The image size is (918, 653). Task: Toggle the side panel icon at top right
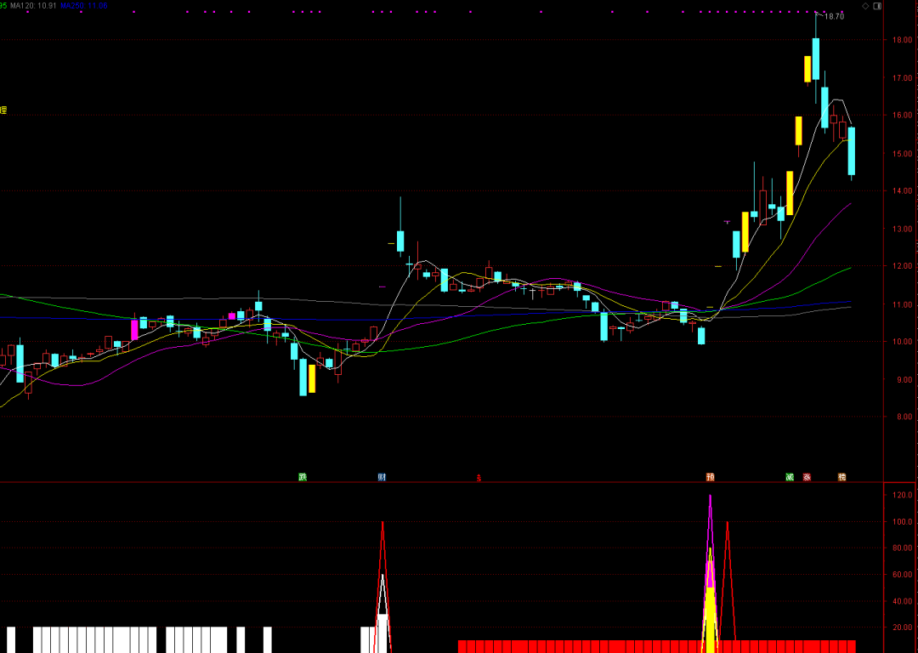point(877,5)
